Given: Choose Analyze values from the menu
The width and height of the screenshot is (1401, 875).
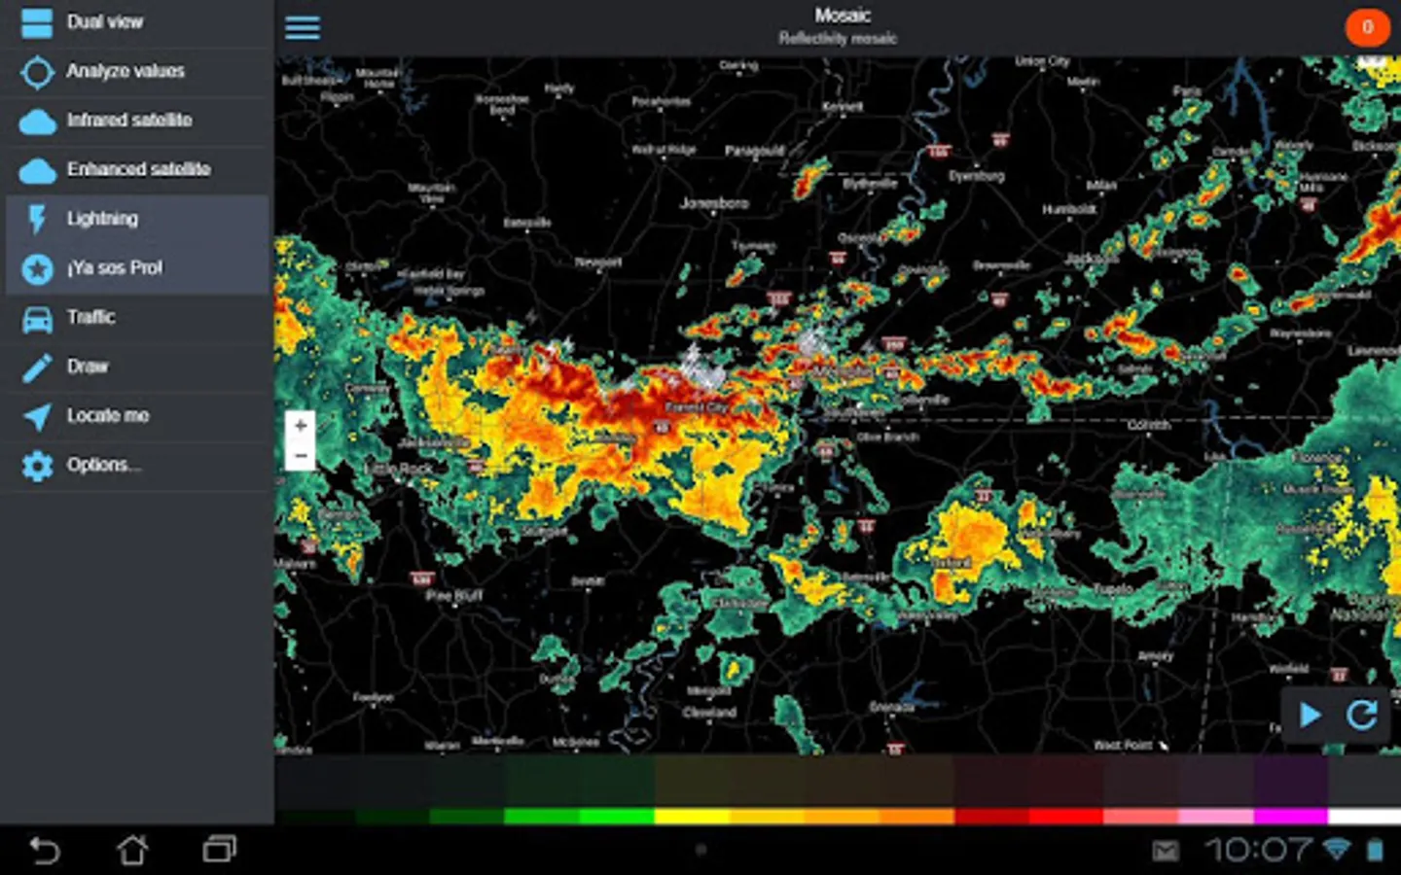Looking at the screenshot, I should click(x=126, y=71).
